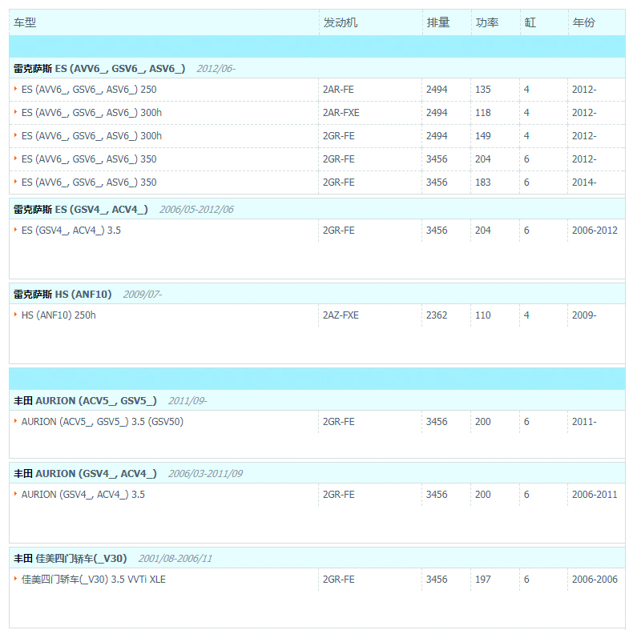Click power value 197

tap(483, 580)
